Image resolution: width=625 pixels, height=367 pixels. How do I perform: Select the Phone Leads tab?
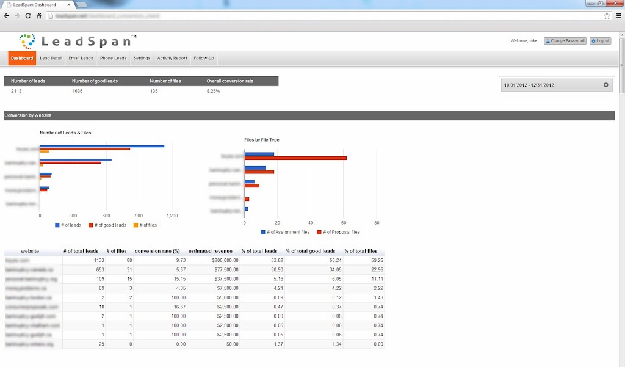tap(113, 58)
